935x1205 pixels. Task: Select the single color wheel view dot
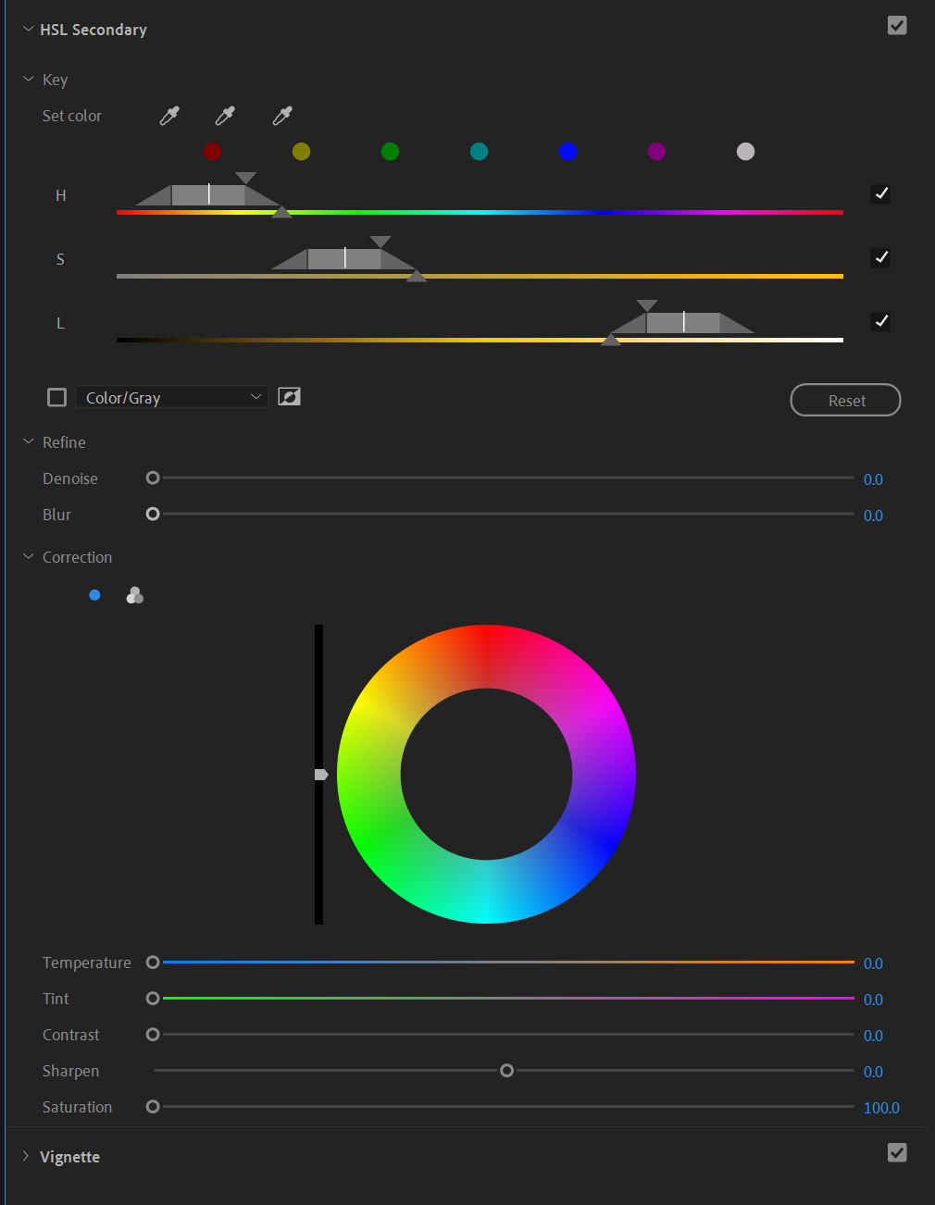pos(94,595)
